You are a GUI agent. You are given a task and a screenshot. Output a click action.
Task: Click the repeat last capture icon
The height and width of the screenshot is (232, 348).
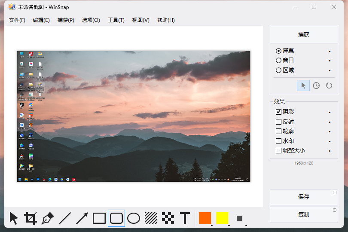pyautogui.click(x=329, y=85)
